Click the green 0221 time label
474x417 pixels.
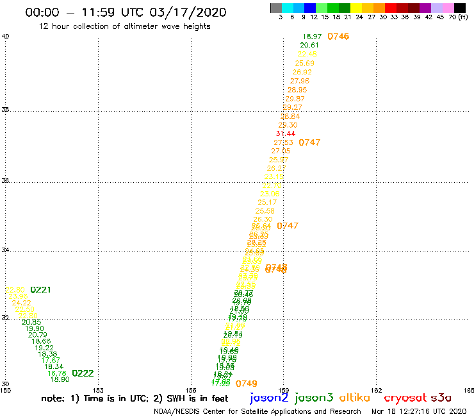pyautogui.click(x=40, y=290)
